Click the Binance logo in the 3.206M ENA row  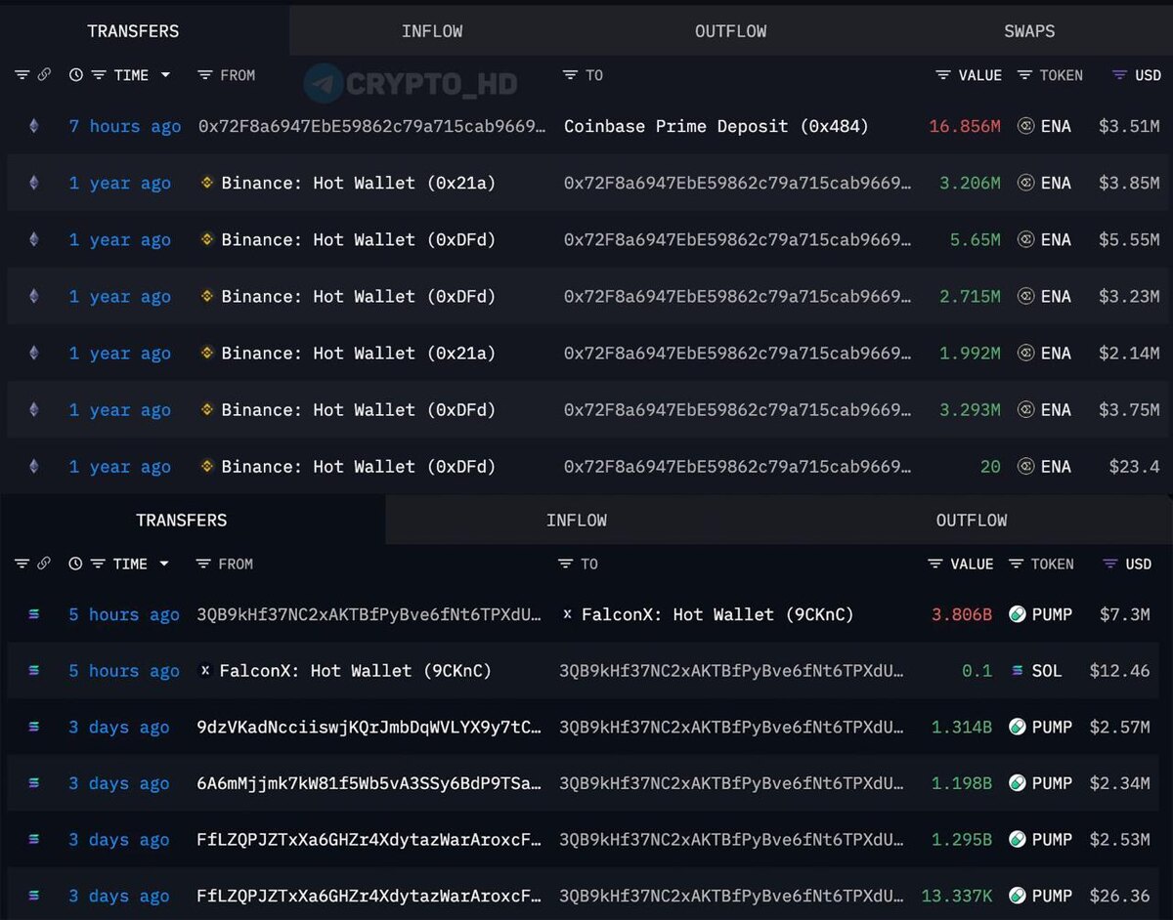coord(206,183)
